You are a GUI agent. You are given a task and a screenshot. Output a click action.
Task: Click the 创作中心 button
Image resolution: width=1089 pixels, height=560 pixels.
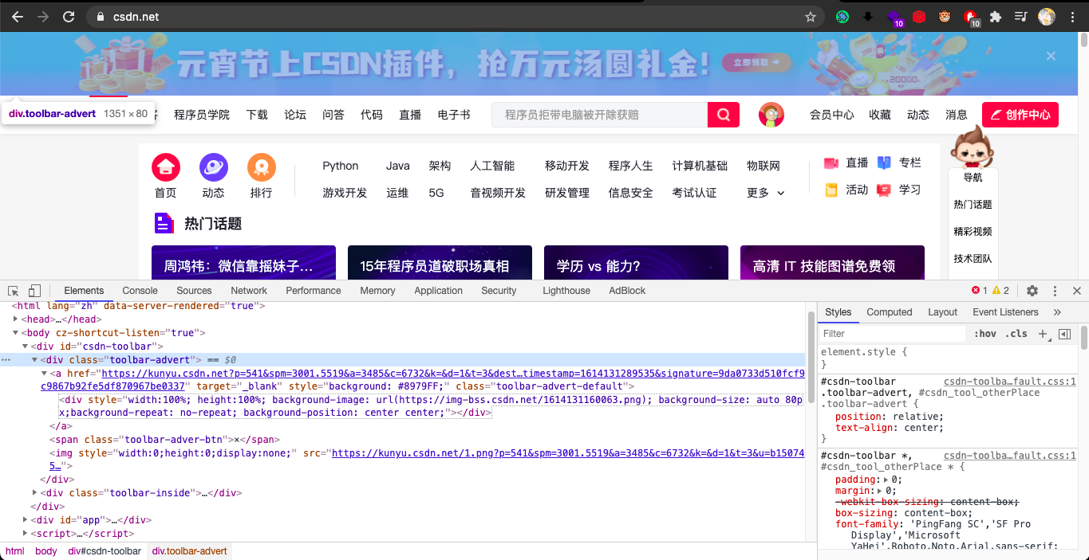[1020, 115]
